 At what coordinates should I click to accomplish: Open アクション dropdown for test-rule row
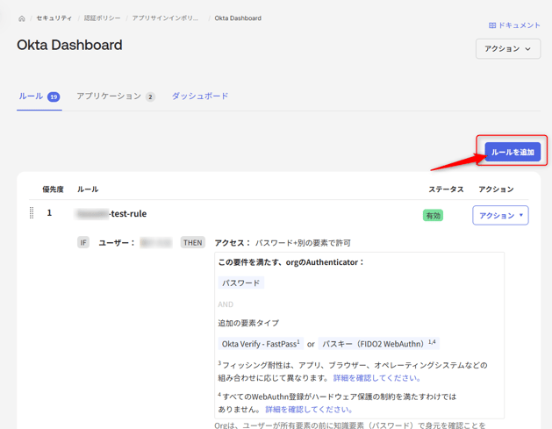click(500, 216)
